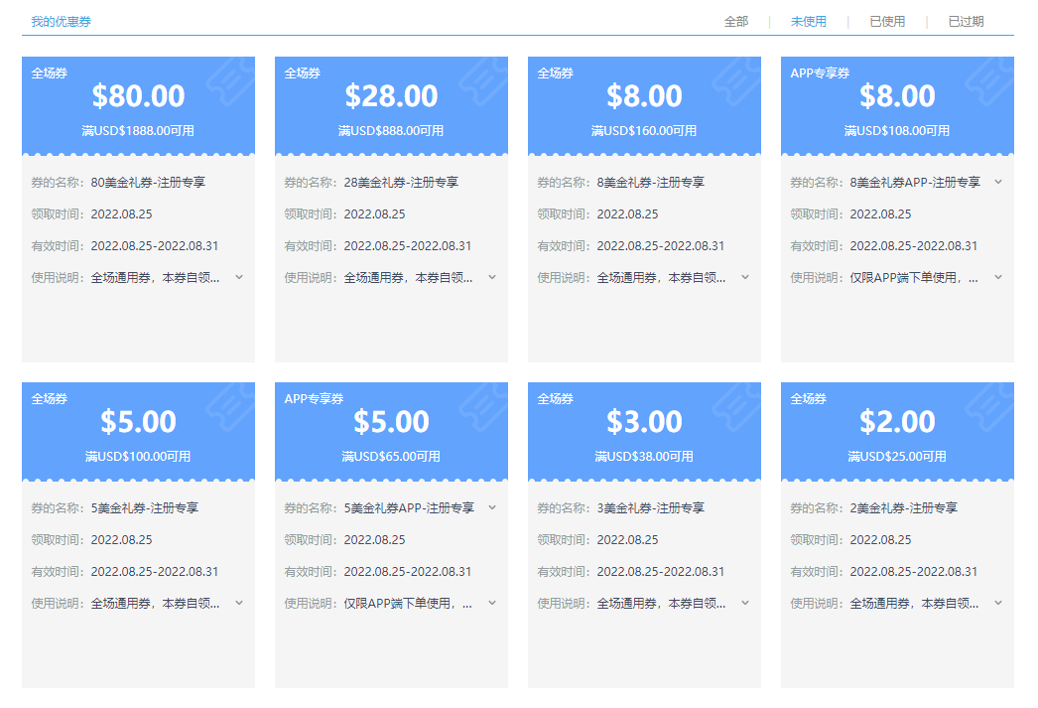Select the 8美金礼券APP-注册专享 coupon name

(915, 182)
